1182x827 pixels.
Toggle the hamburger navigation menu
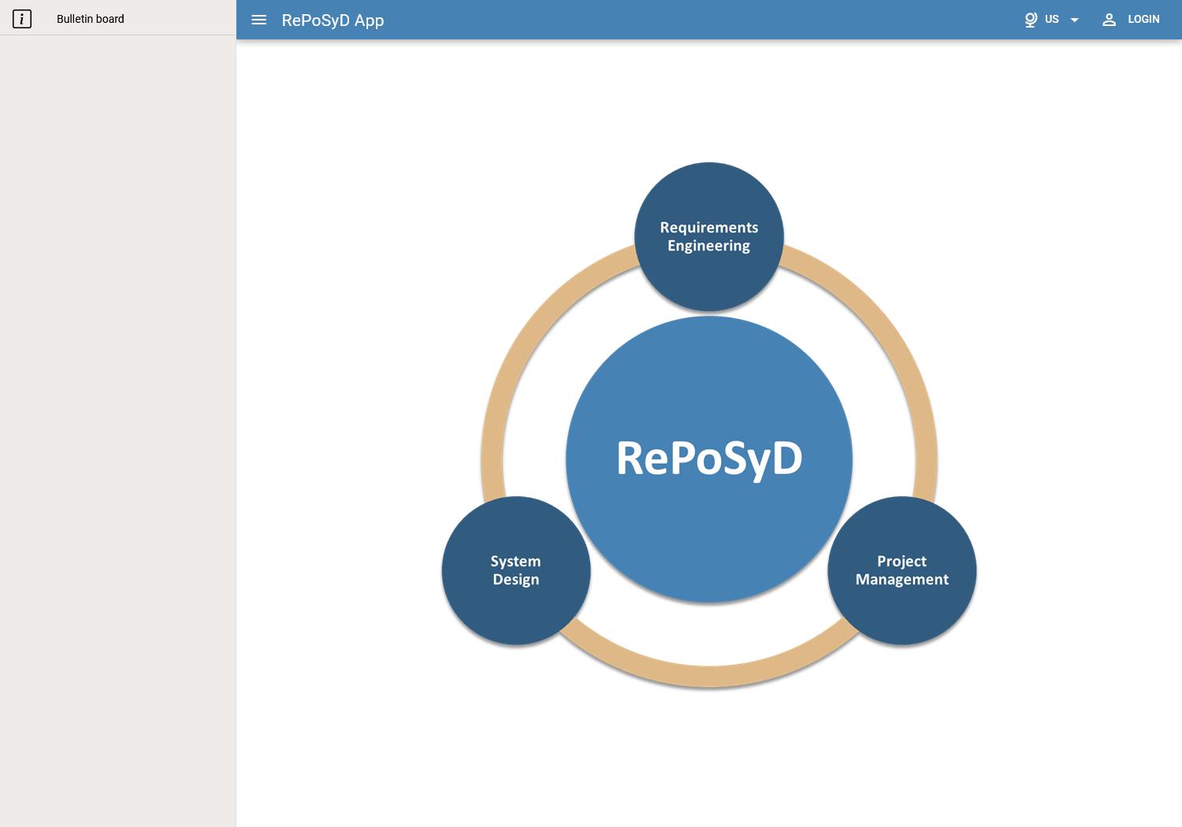click(x=259, y=20)
